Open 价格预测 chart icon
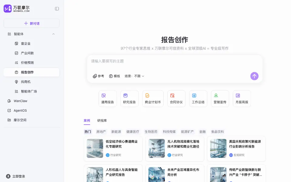291x182 pixels. coord(16,63)
